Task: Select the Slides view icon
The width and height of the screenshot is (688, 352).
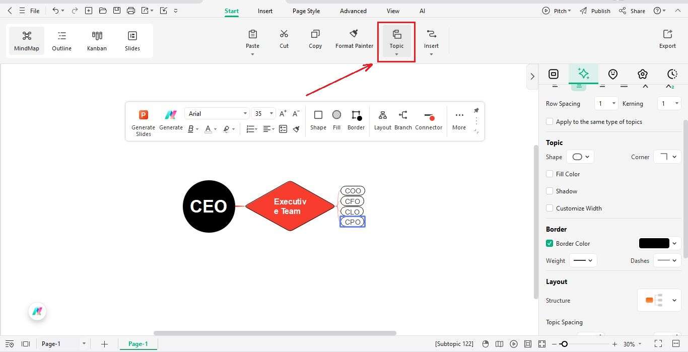Action: pyautogui.click(x=132, y=40)
